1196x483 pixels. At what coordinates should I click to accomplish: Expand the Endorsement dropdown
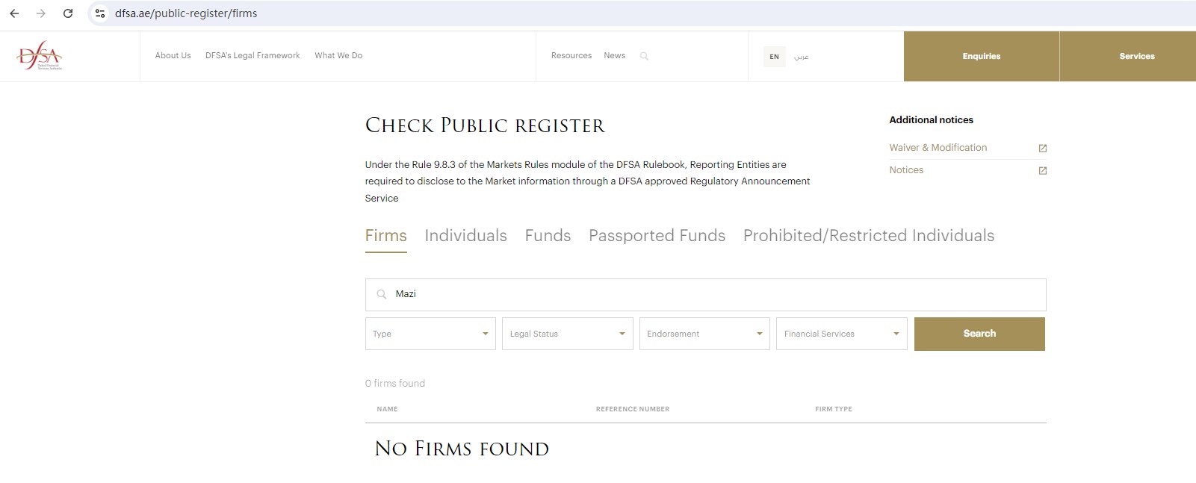(704, 334)
